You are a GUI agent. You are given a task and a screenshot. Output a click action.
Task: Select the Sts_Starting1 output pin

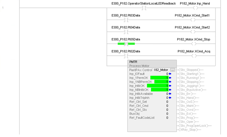point(190,74)
